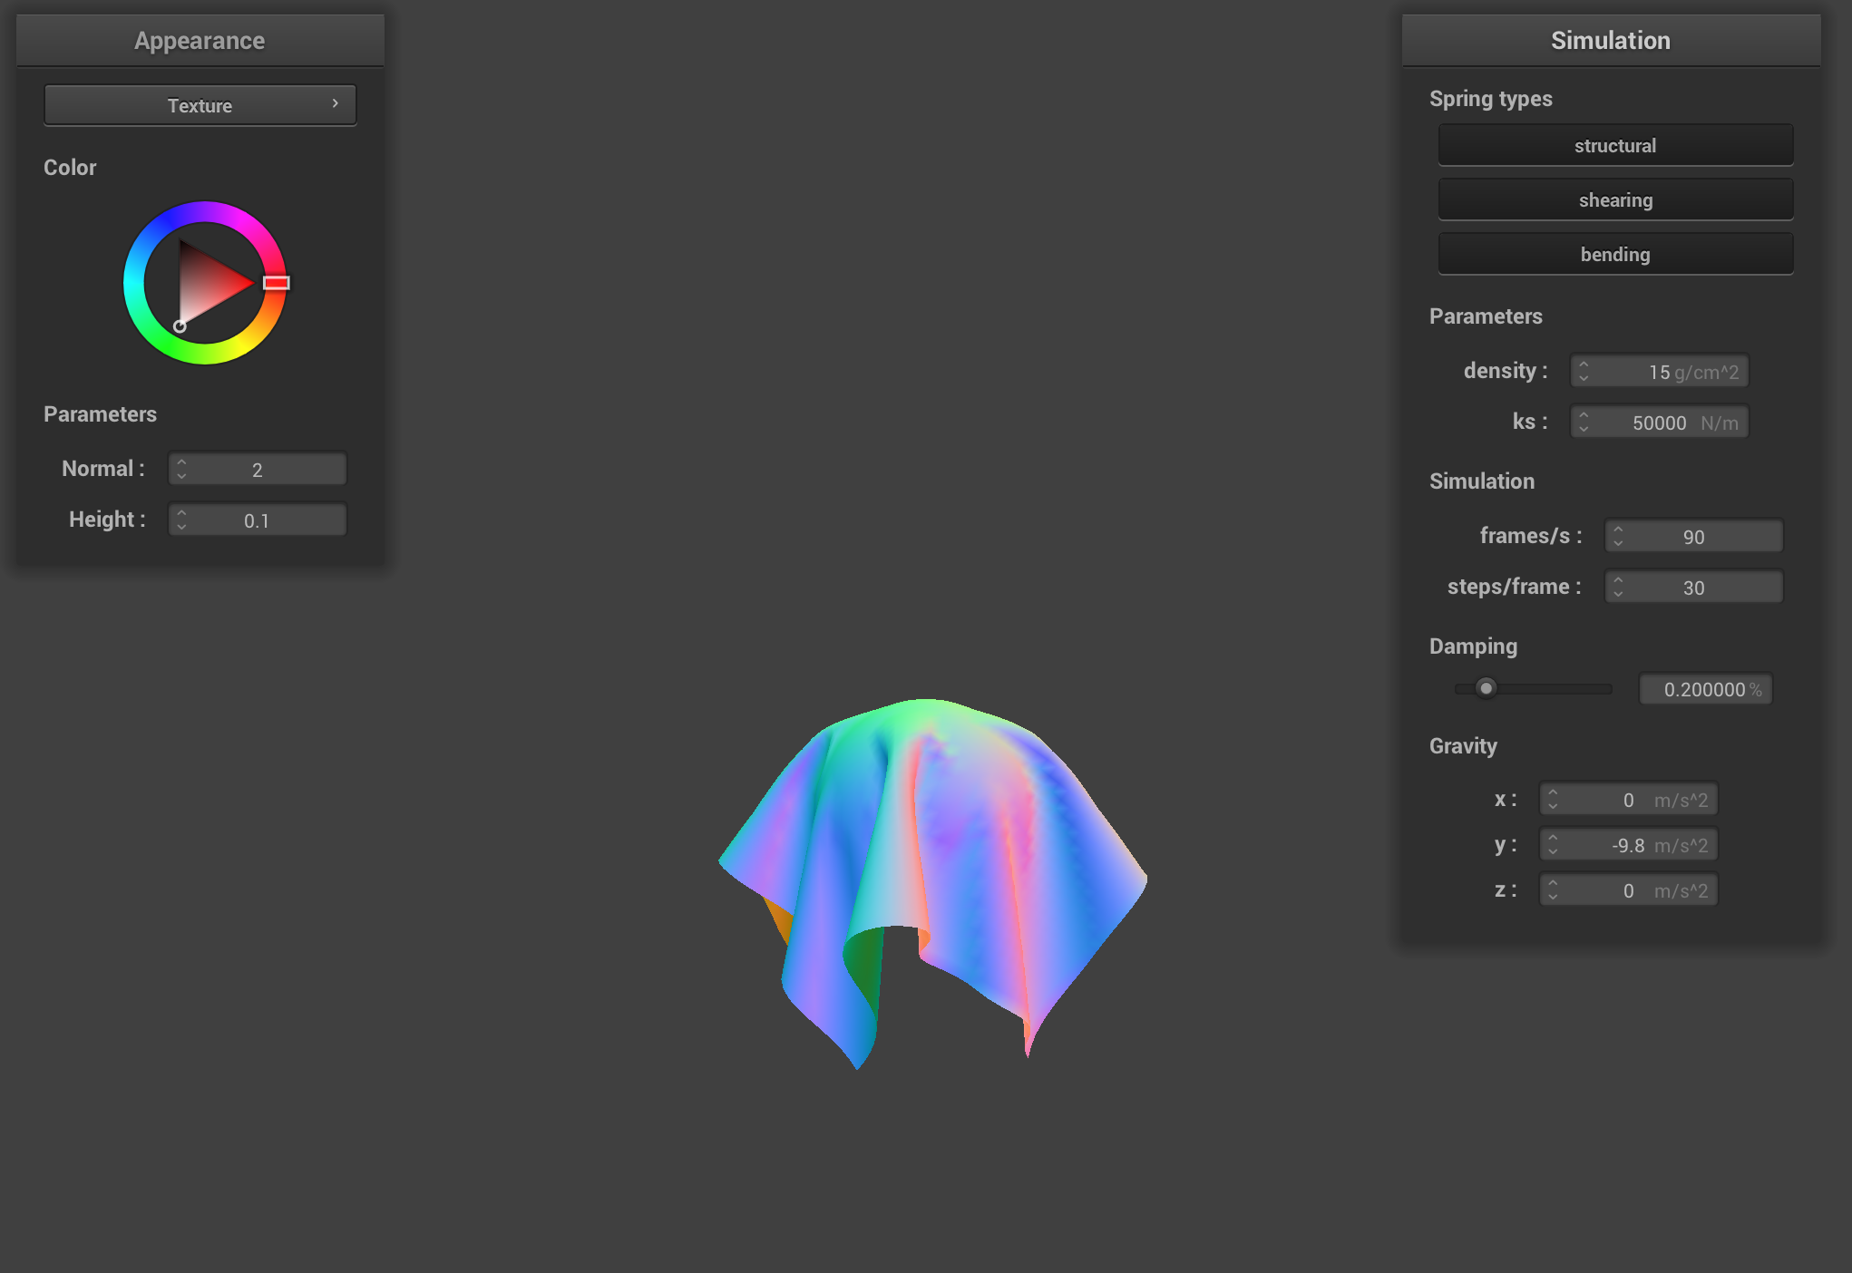The width and height of the screenshot is (1852, 1273).
Task: Toggle the shearing spring type button
Action: pyautogui.click(x=1614, y=200)
